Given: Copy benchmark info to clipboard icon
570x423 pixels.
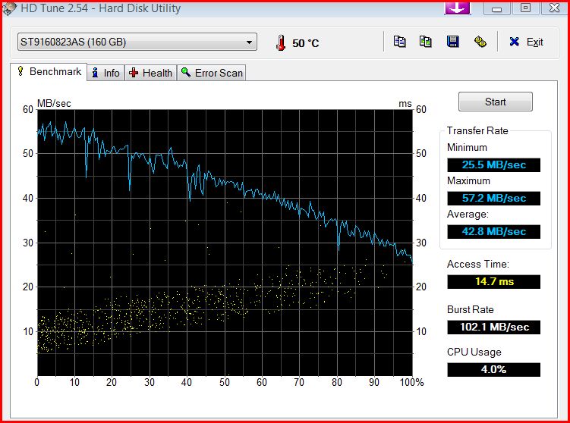Looking at the screenshot, I should tap(400, 42).
